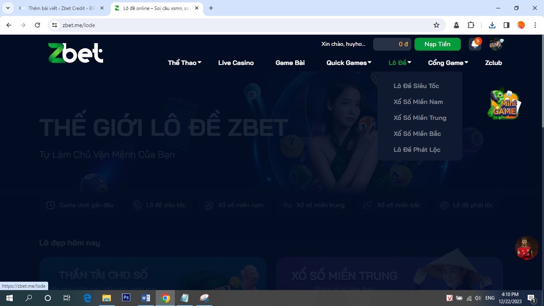The width and height of the screenshot is (544, 306).
Task: Select Lô Đề Phát Lộc option
Action: [x=417, y=149]
